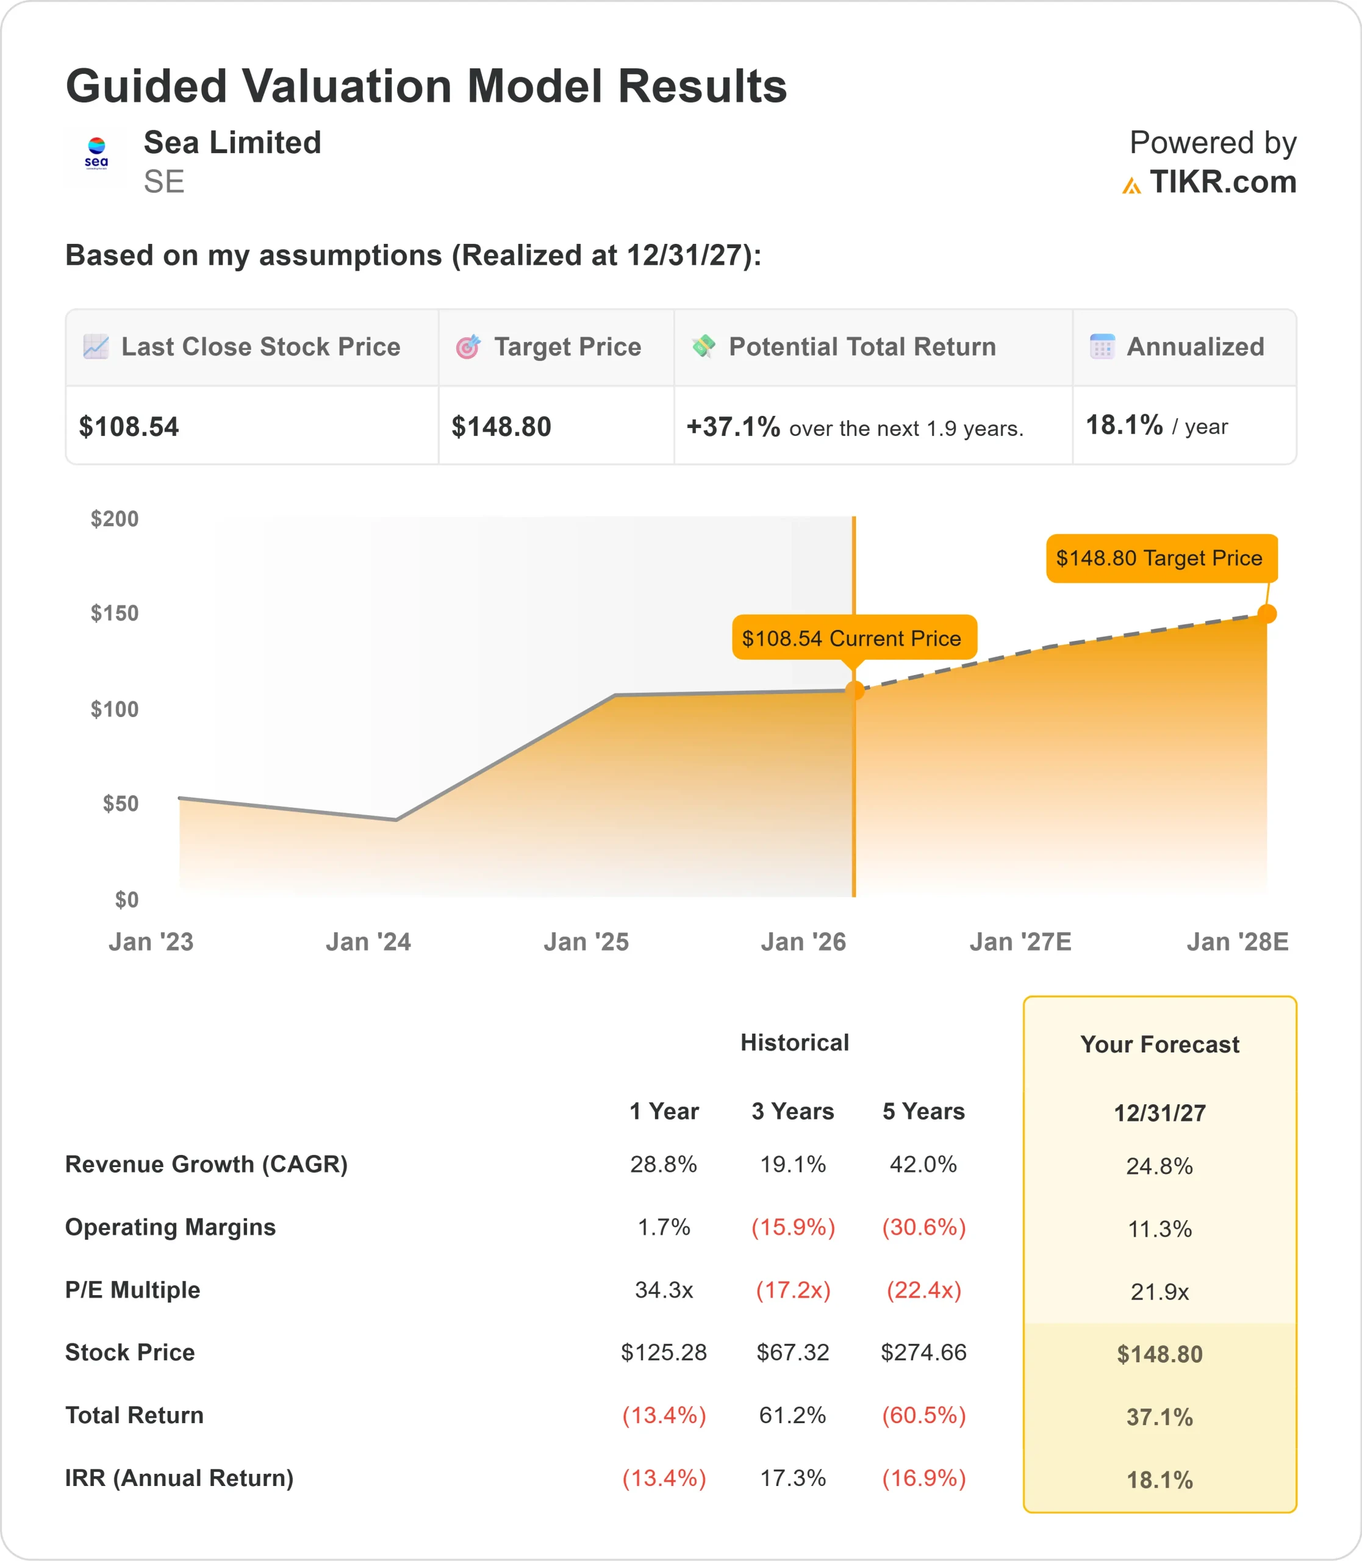Viewport: 1362px width, 1561px height.
Task: Click the Your Forecast panel heading
Action: point(1160,1044)
